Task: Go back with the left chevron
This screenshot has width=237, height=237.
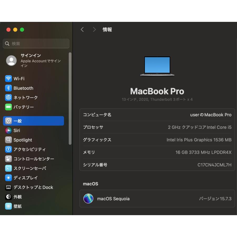Action: click(82, 29)
